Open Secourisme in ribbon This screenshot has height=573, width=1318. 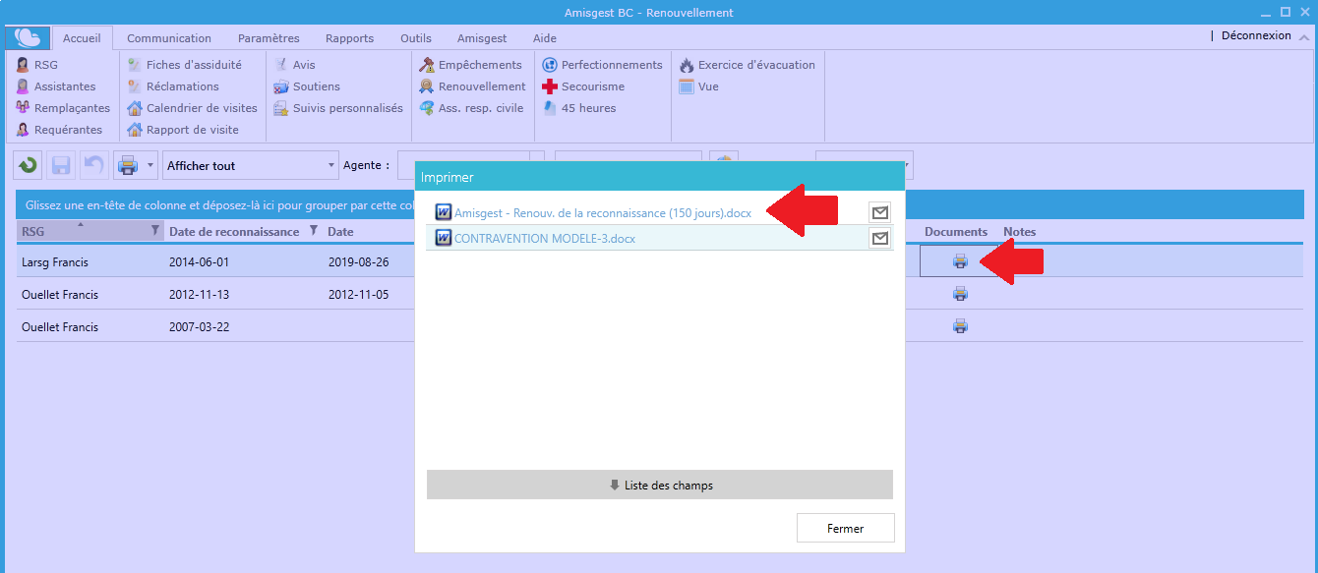(x=583, y=86)
